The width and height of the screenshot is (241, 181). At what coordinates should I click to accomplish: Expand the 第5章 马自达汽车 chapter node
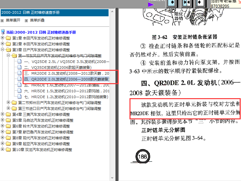click(2, 120)
